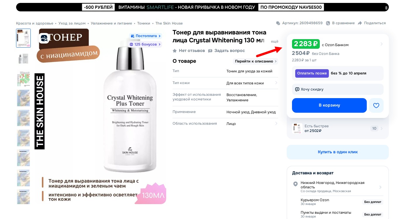Add item to comparison via the scales icon
The width and height of the screenshot is (414, 219).
click(x=328, y=23)
